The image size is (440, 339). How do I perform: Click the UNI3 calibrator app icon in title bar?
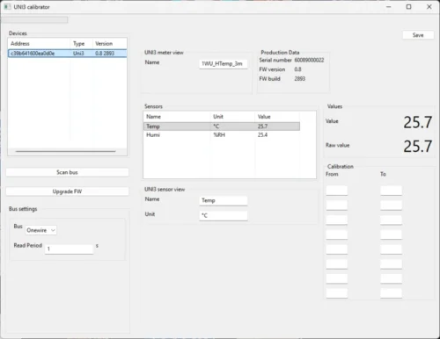[7, 7]
